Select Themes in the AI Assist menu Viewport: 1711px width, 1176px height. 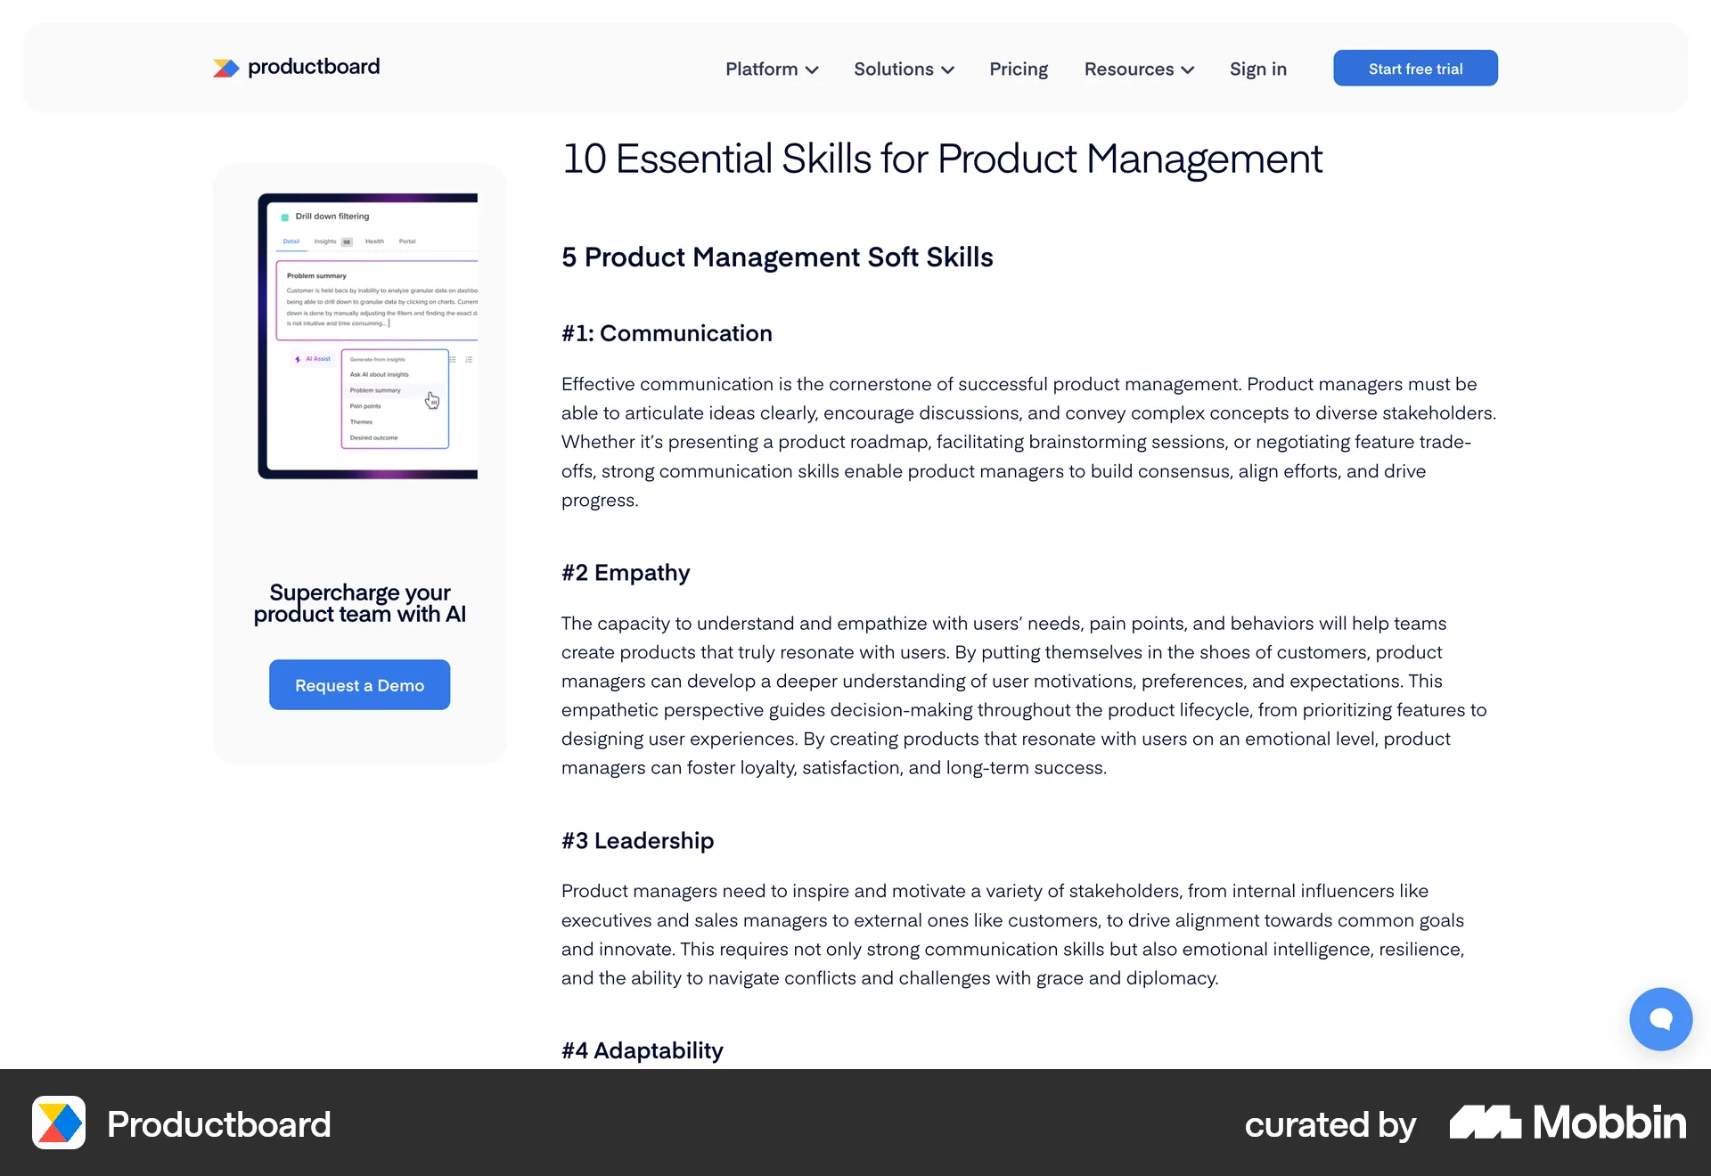361,421
